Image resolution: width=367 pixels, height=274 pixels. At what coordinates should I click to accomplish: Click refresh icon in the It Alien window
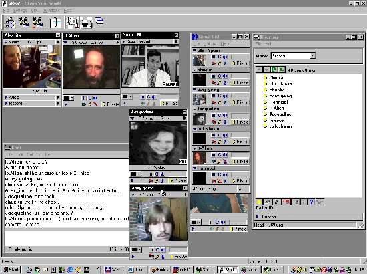[90, 98]
